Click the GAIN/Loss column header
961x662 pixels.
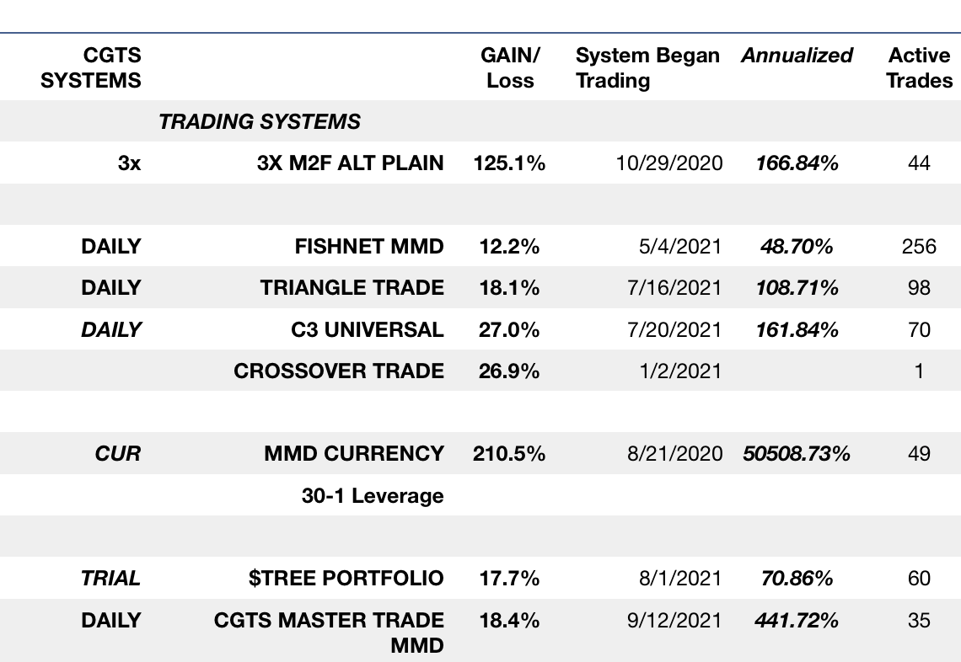(510, 68)
